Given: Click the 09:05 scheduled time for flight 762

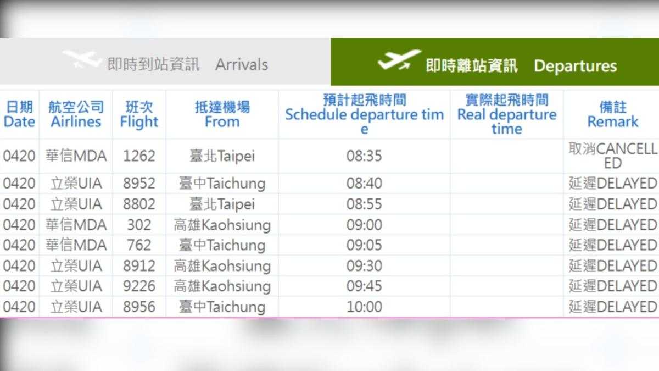Looking at the screenshot, I should click(x=364, y=245).
